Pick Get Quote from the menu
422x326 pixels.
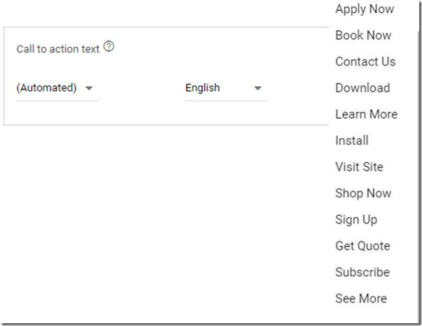pyautogui.click(x=362, y=246)
